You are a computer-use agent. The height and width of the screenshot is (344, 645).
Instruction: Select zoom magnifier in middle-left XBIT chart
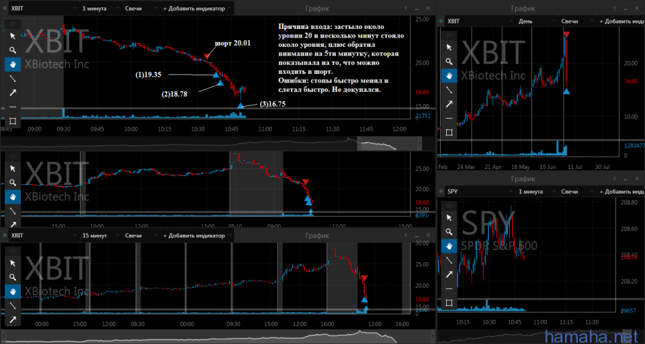click(x=13, y=182)
